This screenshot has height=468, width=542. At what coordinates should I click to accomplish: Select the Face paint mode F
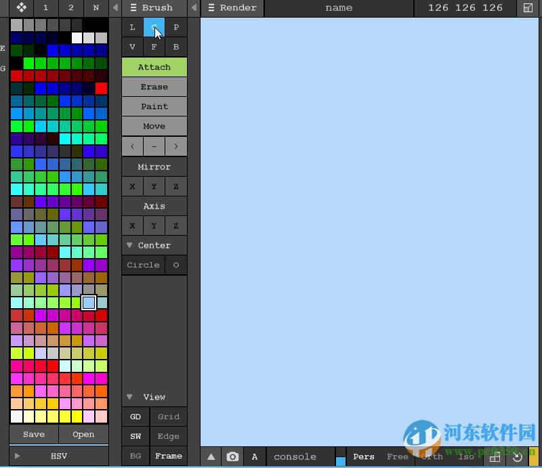coord(154,47)
